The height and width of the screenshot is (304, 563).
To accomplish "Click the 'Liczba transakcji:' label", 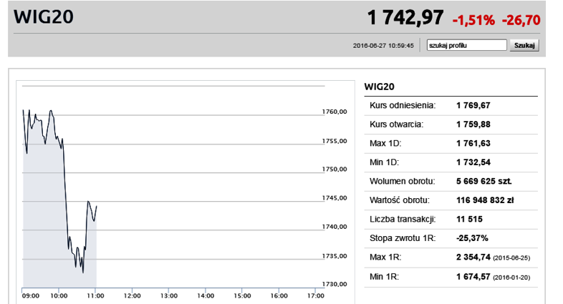I will (403, 220).
